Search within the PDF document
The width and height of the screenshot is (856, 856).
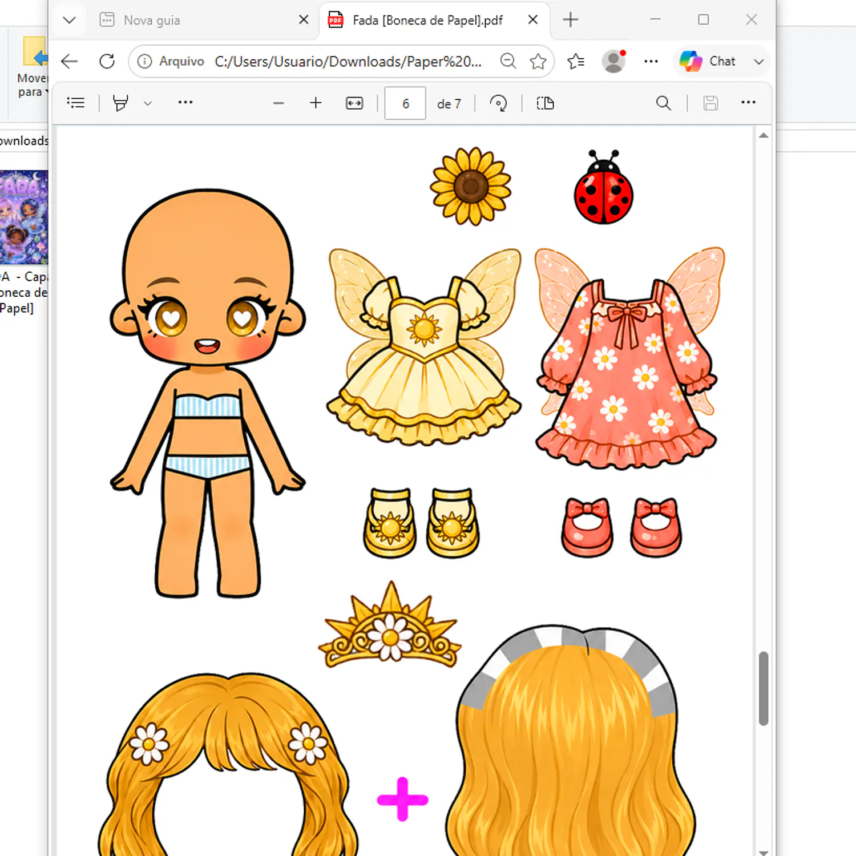coord(663,103)
